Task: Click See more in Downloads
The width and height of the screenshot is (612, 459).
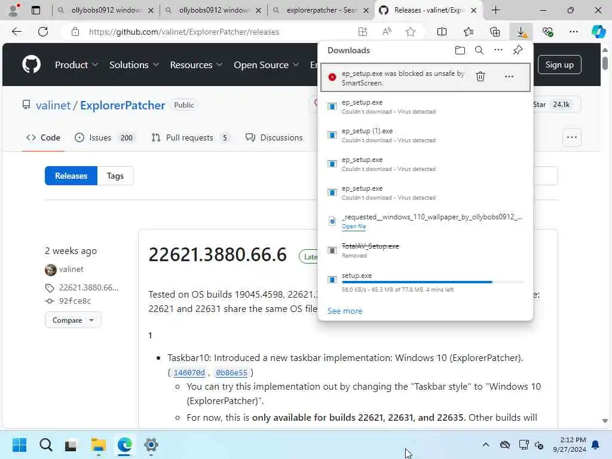Action: [x=345, y=311]
